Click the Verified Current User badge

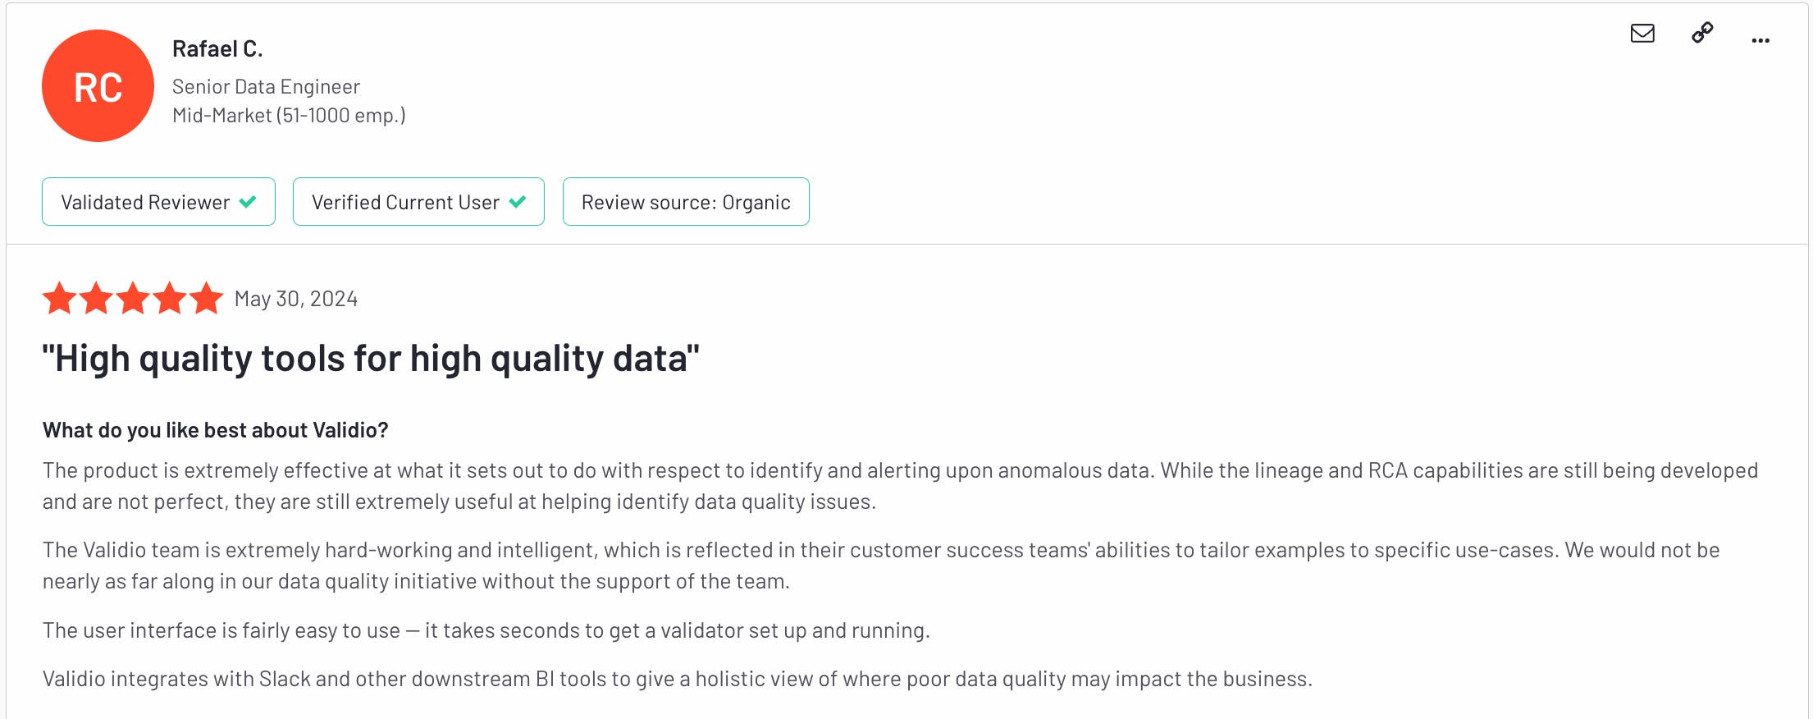tap(418, 202)
